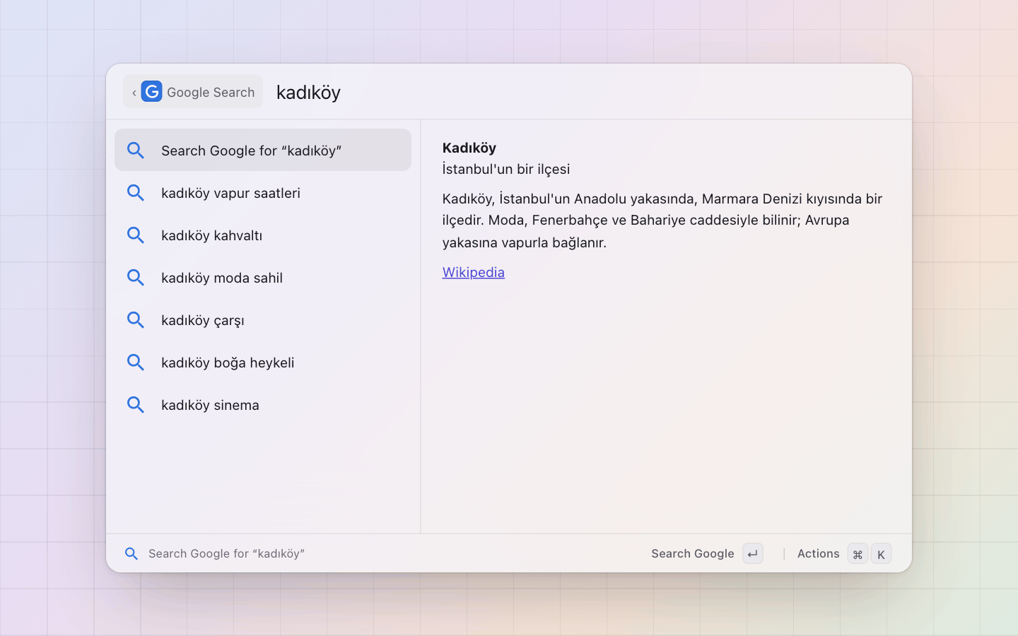This screenshot has height=636, width=1018.
Task: Click magnifier icon next to kadıköy moda sahil
Action: pos(136,278)
